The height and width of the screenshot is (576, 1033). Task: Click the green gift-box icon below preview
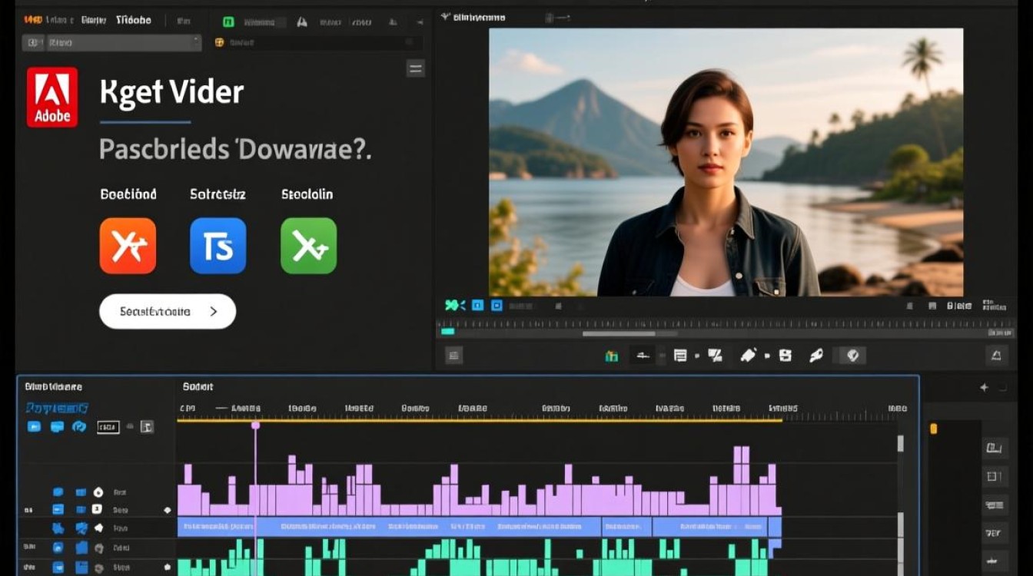(612, 356)
